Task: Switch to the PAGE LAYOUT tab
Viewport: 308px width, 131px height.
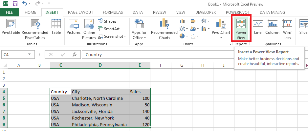Action: tap(80, 12)
